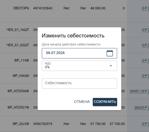Click the 0 ₽ cost link in ЧЕК_57_32ШТ row

[144, 45]
